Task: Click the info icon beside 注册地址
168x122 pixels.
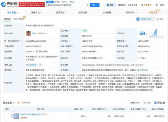Action: pyautogui.click(x=69, y=70)
